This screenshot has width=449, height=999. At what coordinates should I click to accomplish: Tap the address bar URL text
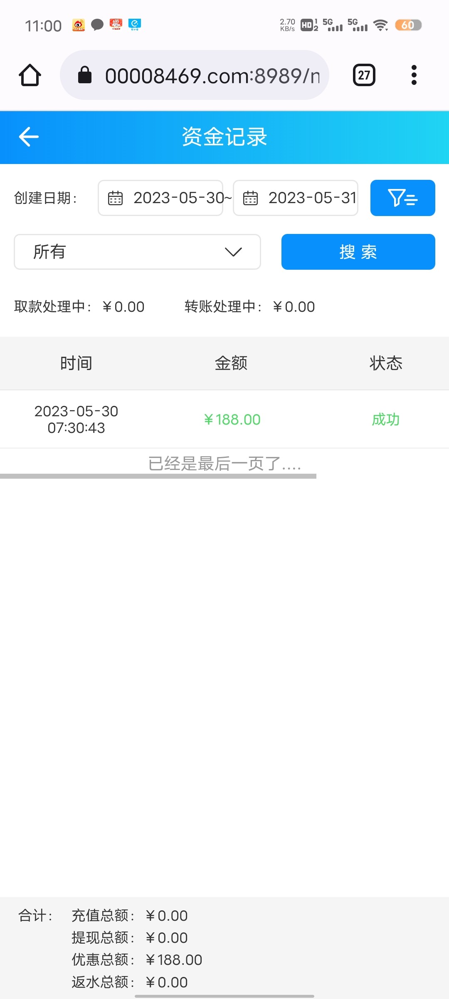(212, 76)
